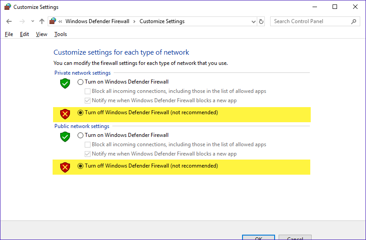Click 'Customize settings for each type of network' heading

pyautogui.click(x=121, y=52)
